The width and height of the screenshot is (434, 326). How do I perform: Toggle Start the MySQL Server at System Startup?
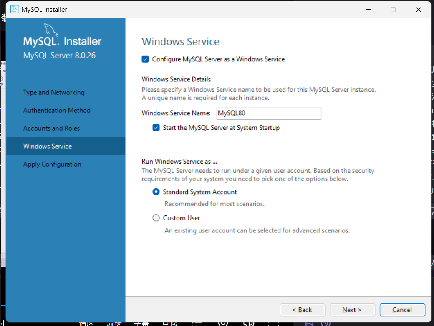(x=156, y=128)
